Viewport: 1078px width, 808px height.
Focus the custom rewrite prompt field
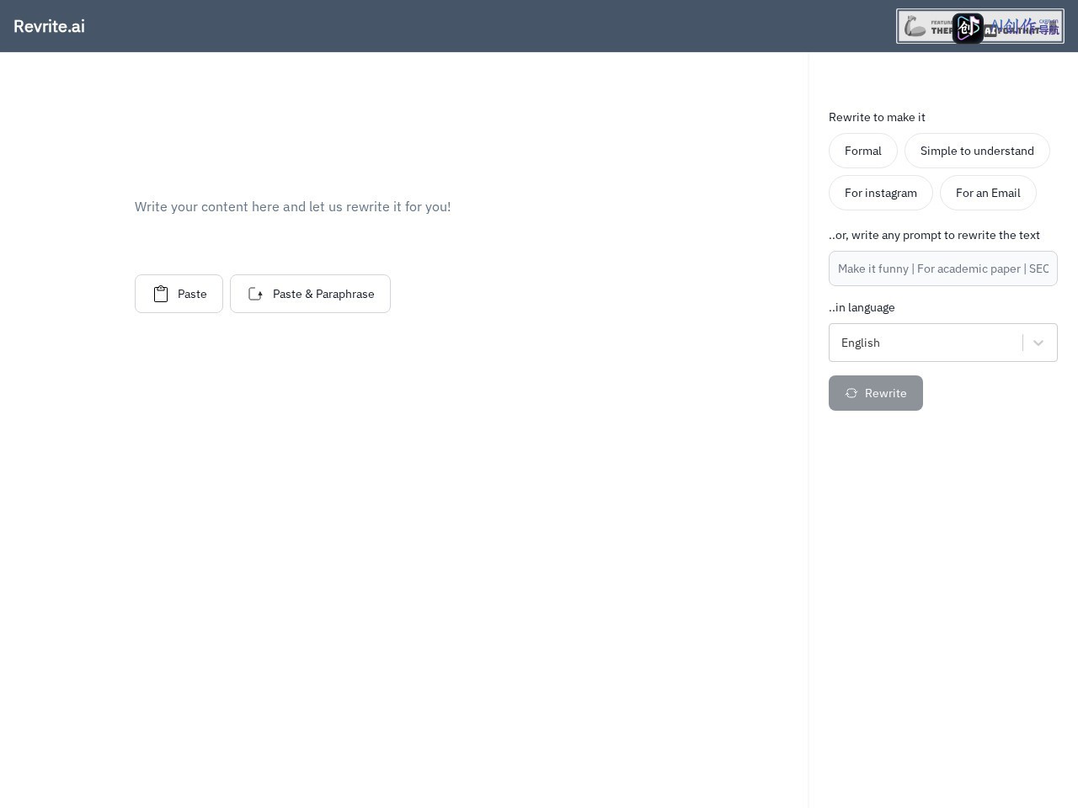943,268
